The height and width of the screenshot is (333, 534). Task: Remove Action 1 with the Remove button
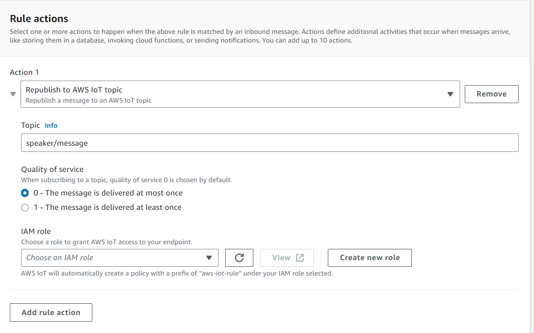click(491, 94)
